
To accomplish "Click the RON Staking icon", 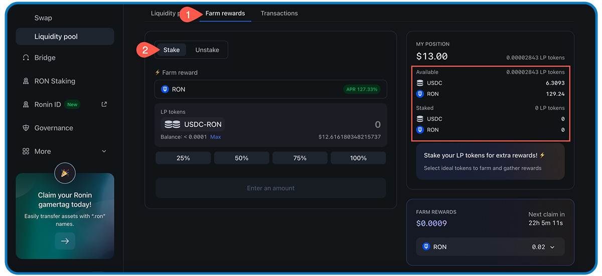I will coord(26,81).
